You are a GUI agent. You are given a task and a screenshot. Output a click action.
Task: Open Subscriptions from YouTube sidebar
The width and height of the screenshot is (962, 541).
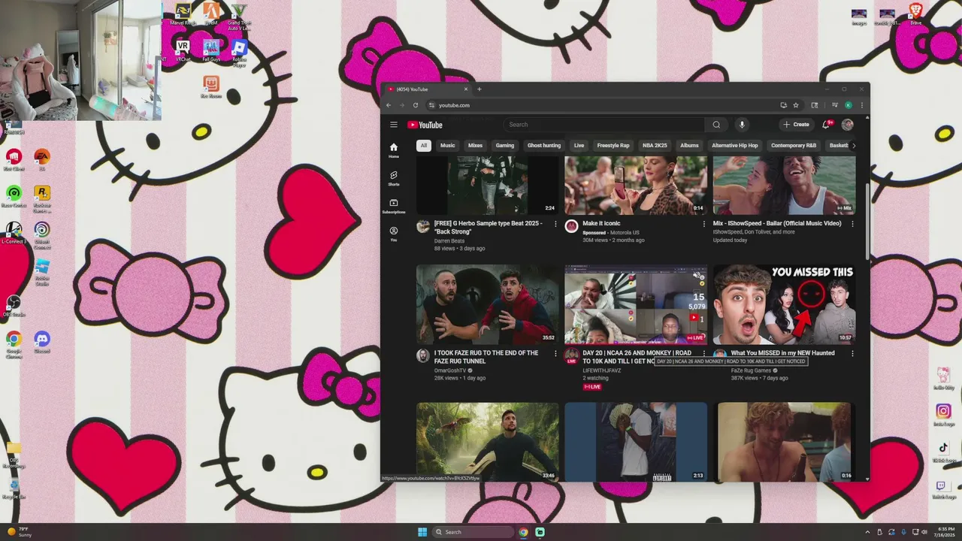(394, 206)
